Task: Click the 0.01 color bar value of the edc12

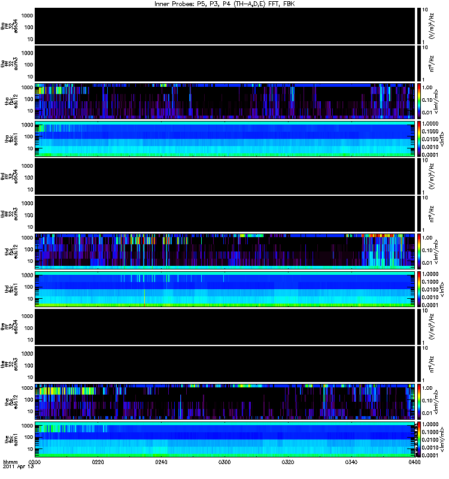Action: 427,413
